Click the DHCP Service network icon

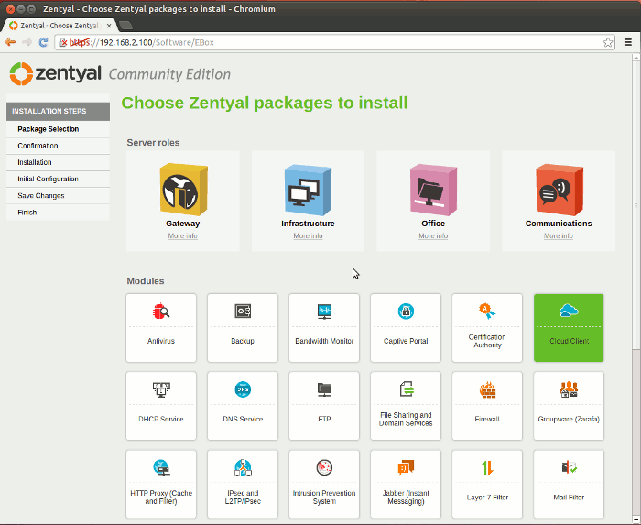pos(161,389)
